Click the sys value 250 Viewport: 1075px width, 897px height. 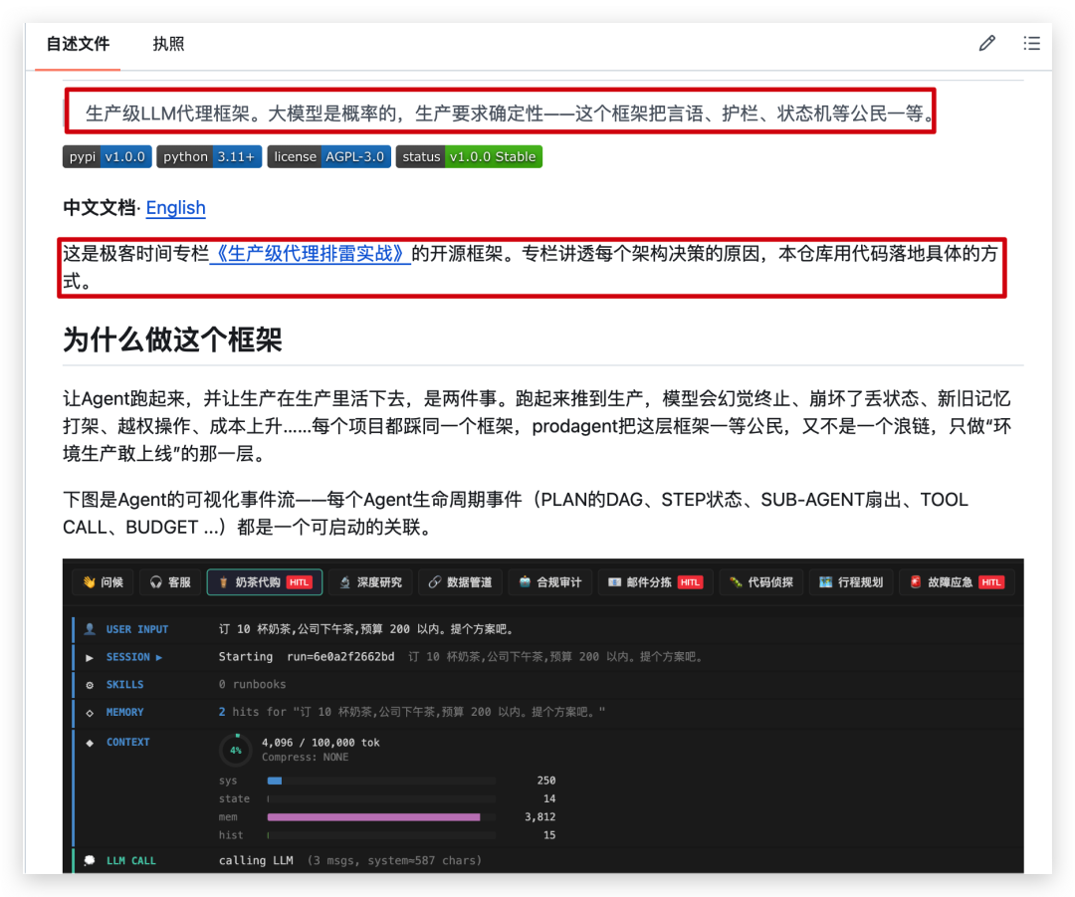point(546,781)
